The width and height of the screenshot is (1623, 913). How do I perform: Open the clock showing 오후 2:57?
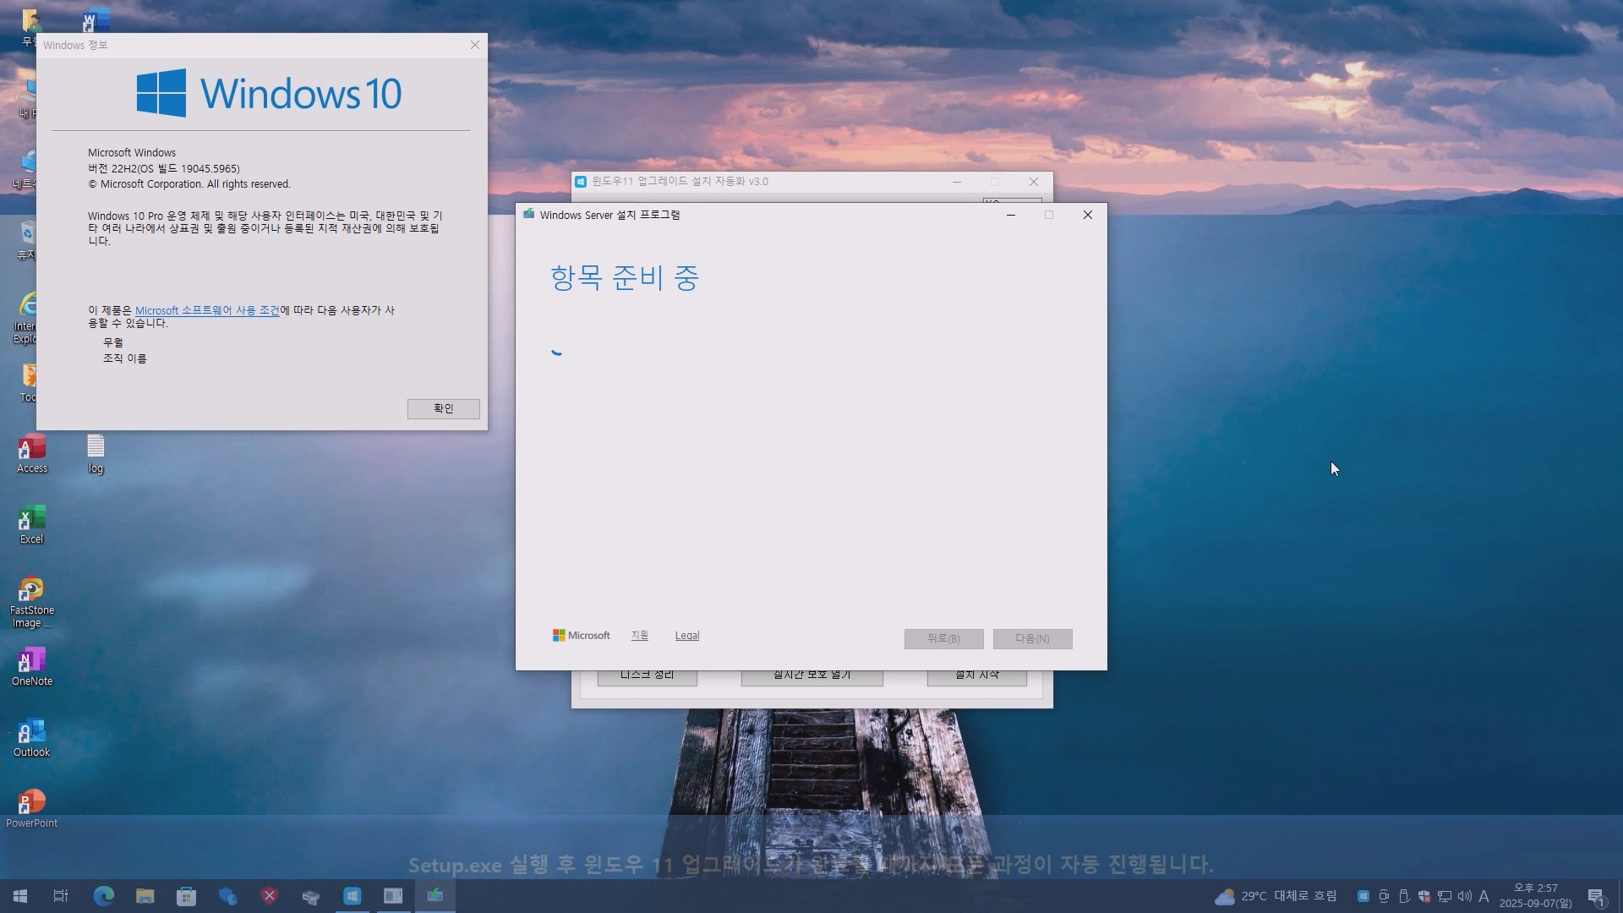(x=1536, y=896)
